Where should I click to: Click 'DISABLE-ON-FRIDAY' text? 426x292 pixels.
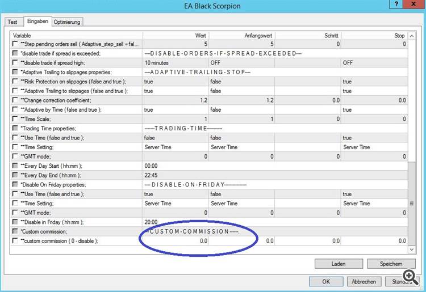click(x=195, y=185)
